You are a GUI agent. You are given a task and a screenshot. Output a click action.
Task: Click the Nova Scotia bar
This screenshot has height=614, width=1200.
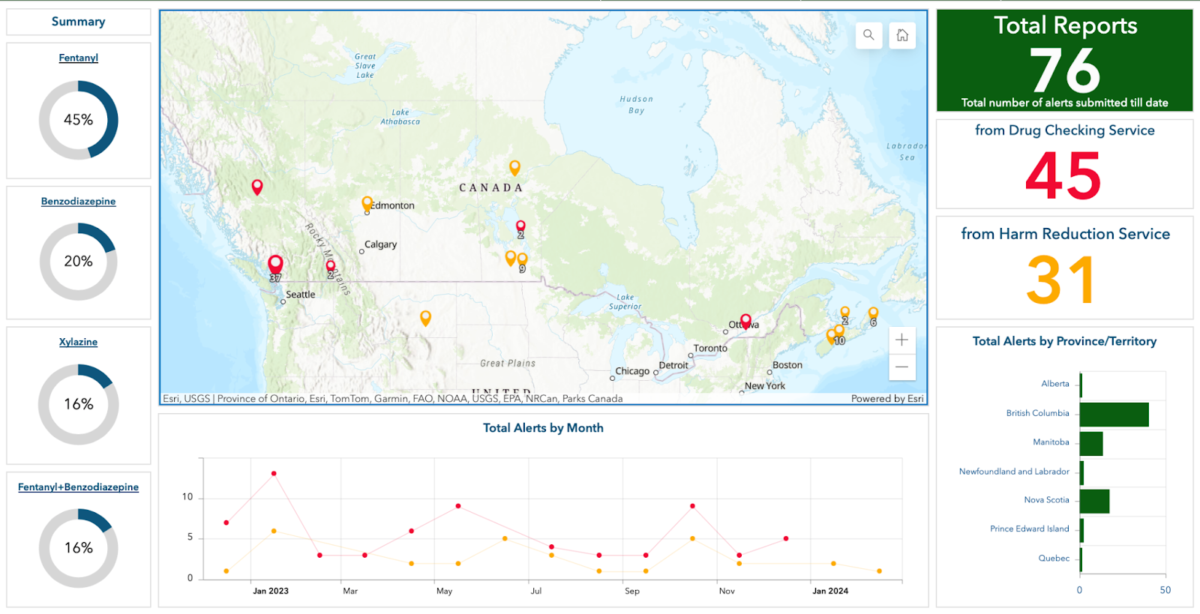[x=1094, y=502]
